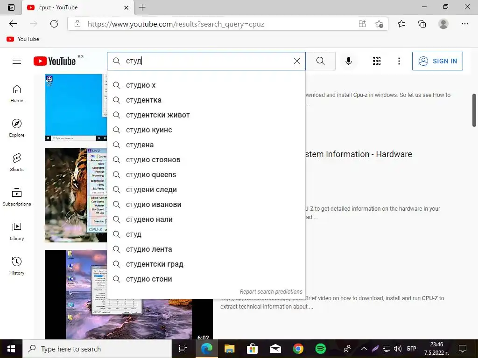Clear the search box text
Viewport: 478px width, 358px height.
click(296, 61)
